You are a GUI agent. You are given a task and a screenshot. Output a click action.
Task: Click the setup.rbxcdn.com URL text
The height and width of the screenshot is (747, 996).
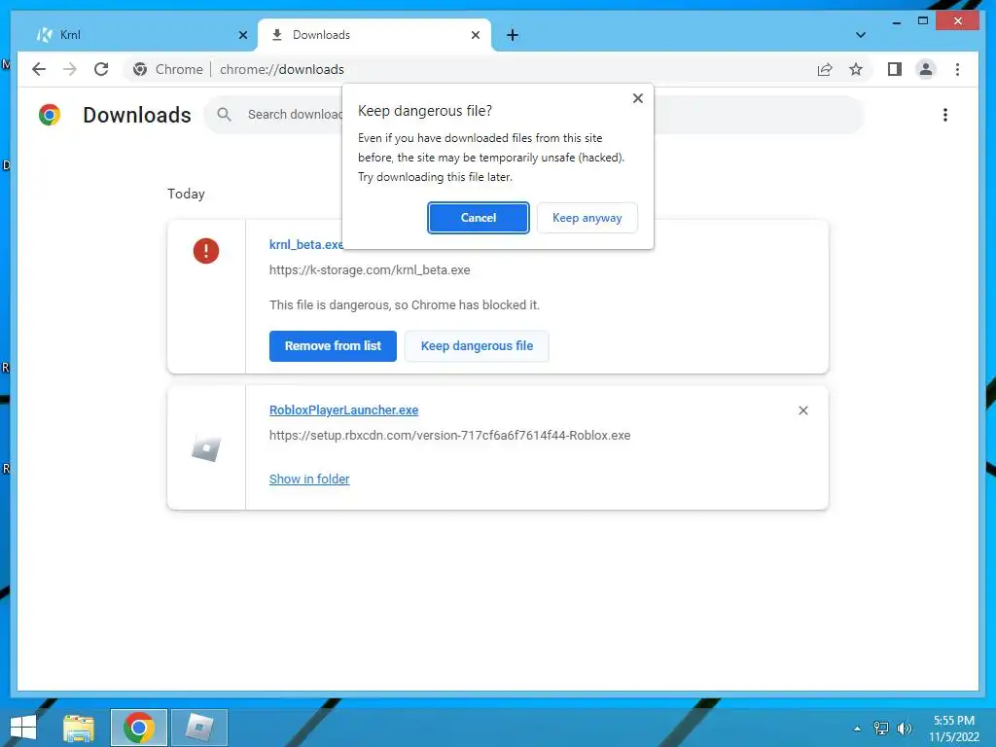[449, 436]
